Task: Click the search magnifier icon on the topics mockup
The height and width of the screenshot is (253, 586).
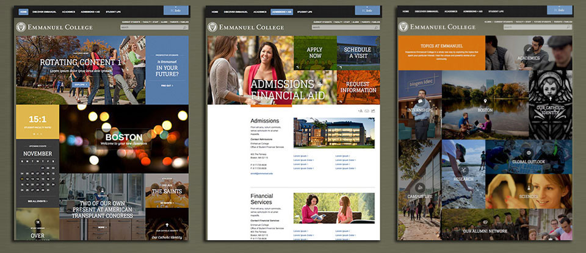Action: 568,27
